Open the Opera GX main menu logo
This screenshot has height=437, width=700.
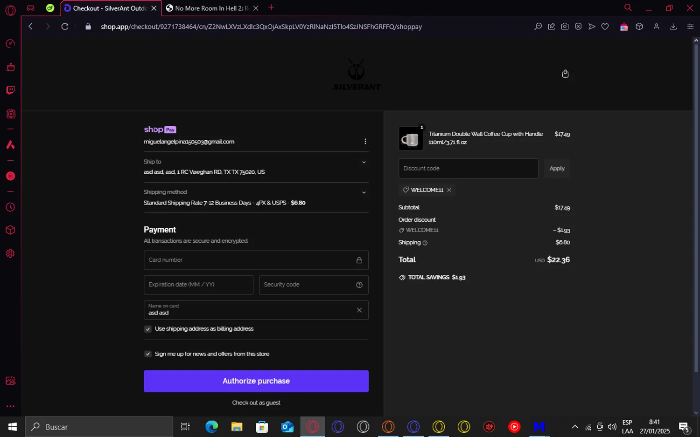[x=10, y=10]
